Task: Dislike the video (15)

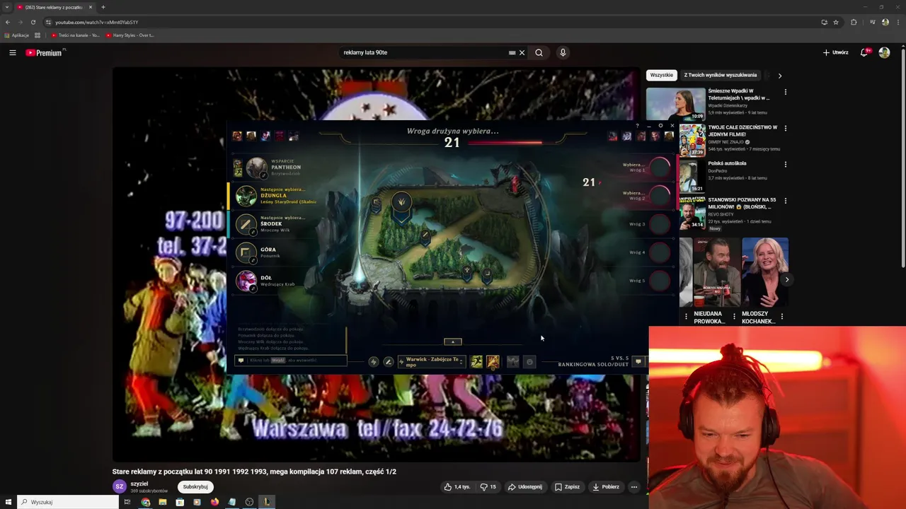Action: 488,486
